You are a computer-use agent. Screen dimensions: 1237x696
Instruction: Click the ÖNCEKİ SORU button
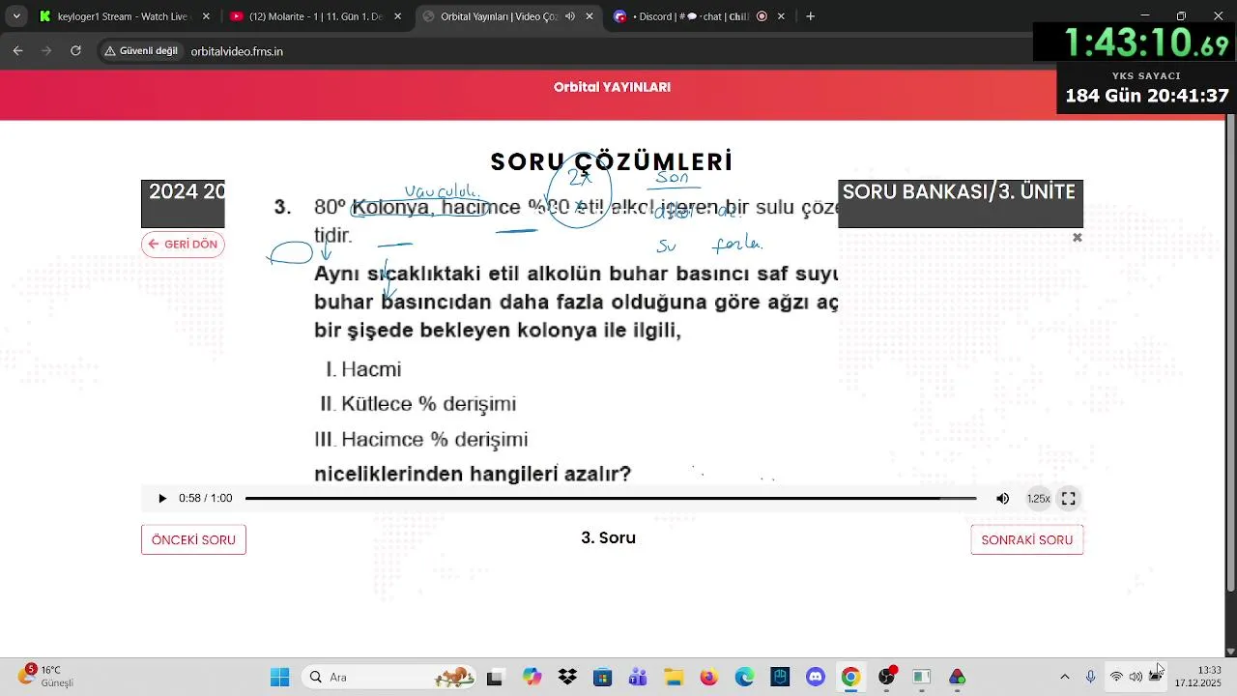(x=193, y=539)
